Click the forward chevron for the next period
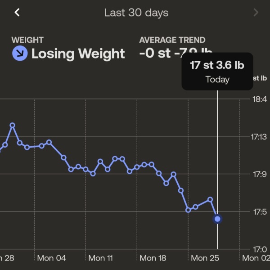This screenshot has width=270, height=270. [x=256, y=13]
